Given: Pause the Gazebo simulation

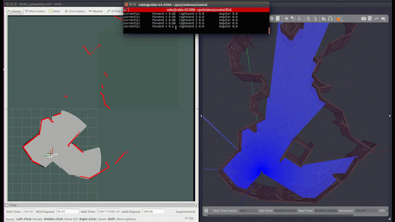Looking at the screenshot, I should pyautogui.click(x=206, y=211).
